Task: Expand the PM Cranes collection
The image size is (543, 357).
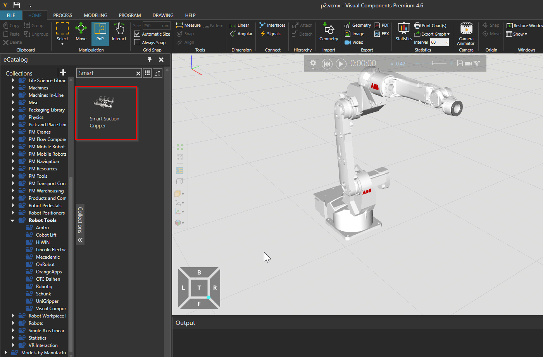Action: click(x=13, y=132)
